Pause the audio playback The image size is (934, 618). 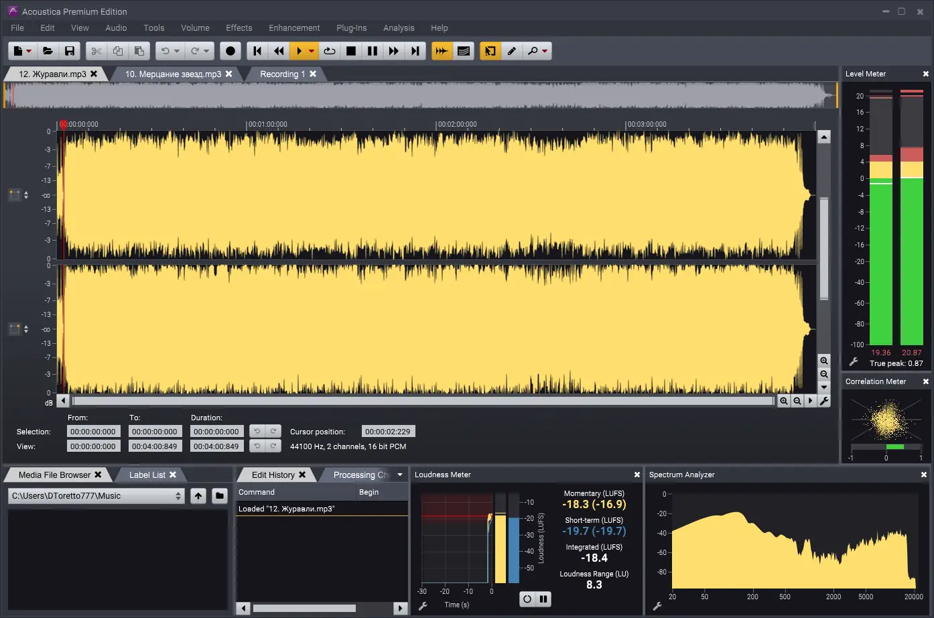pyautogui.click(x=373, y=51)
